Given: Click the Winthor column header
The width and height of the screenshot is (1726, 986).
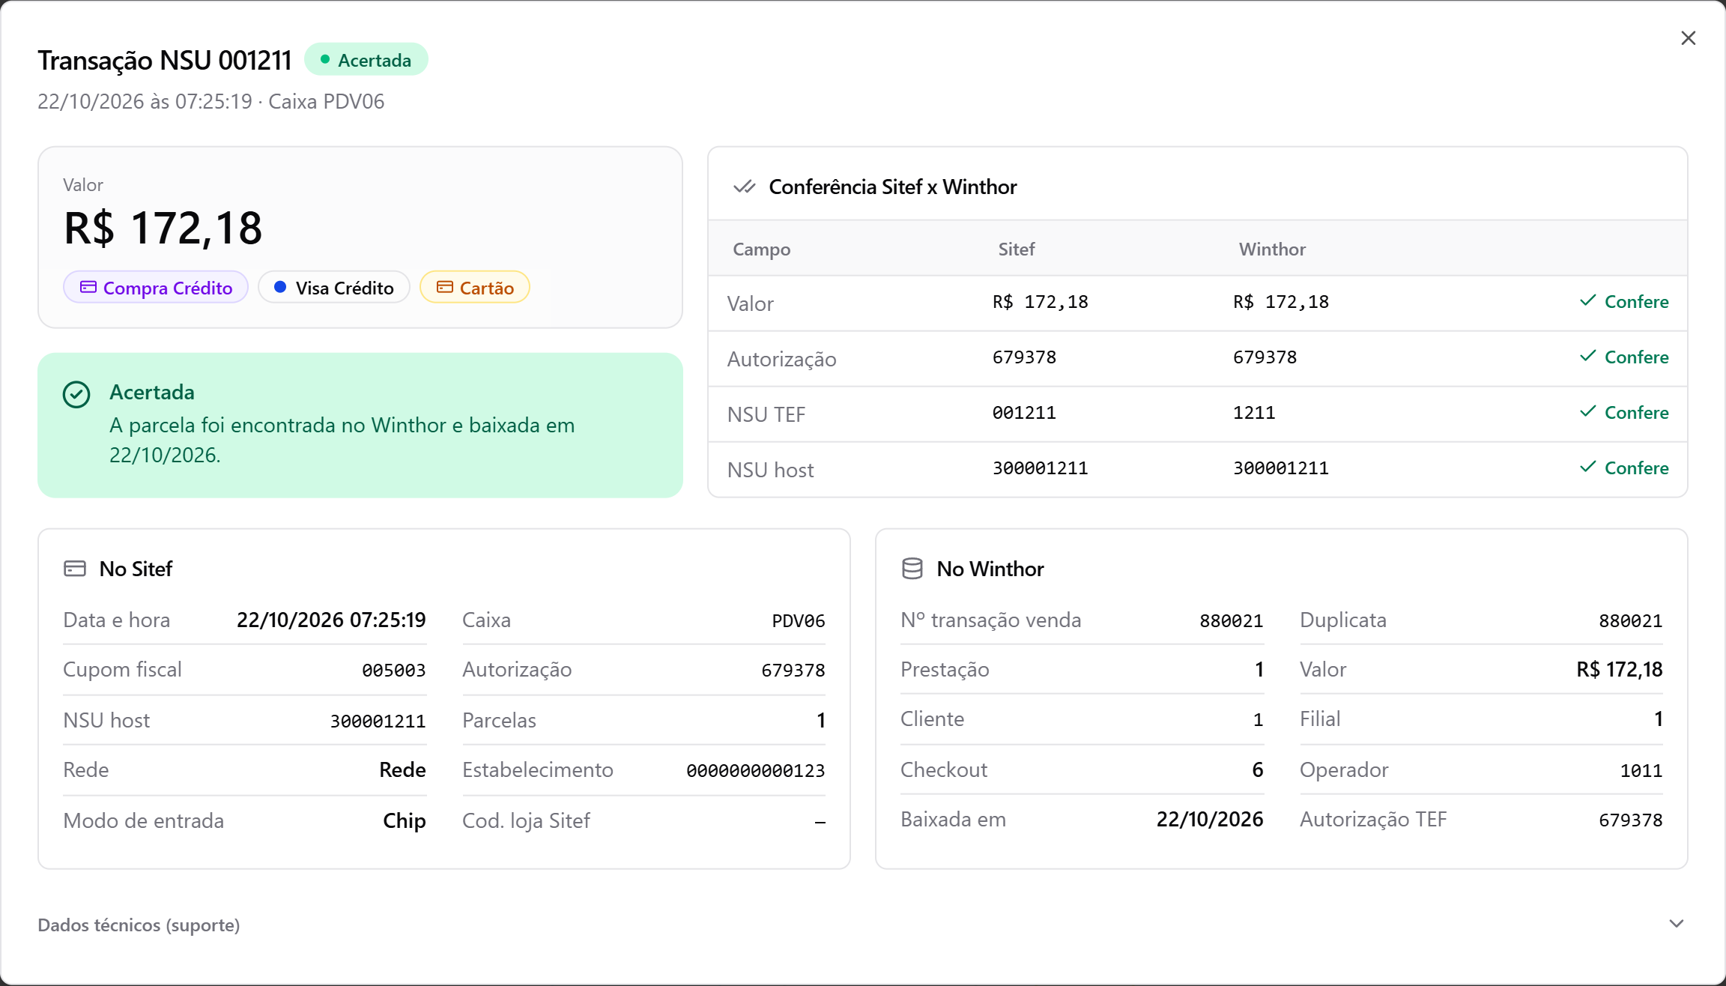Looking at the screenshot, I should (1272, 249).
